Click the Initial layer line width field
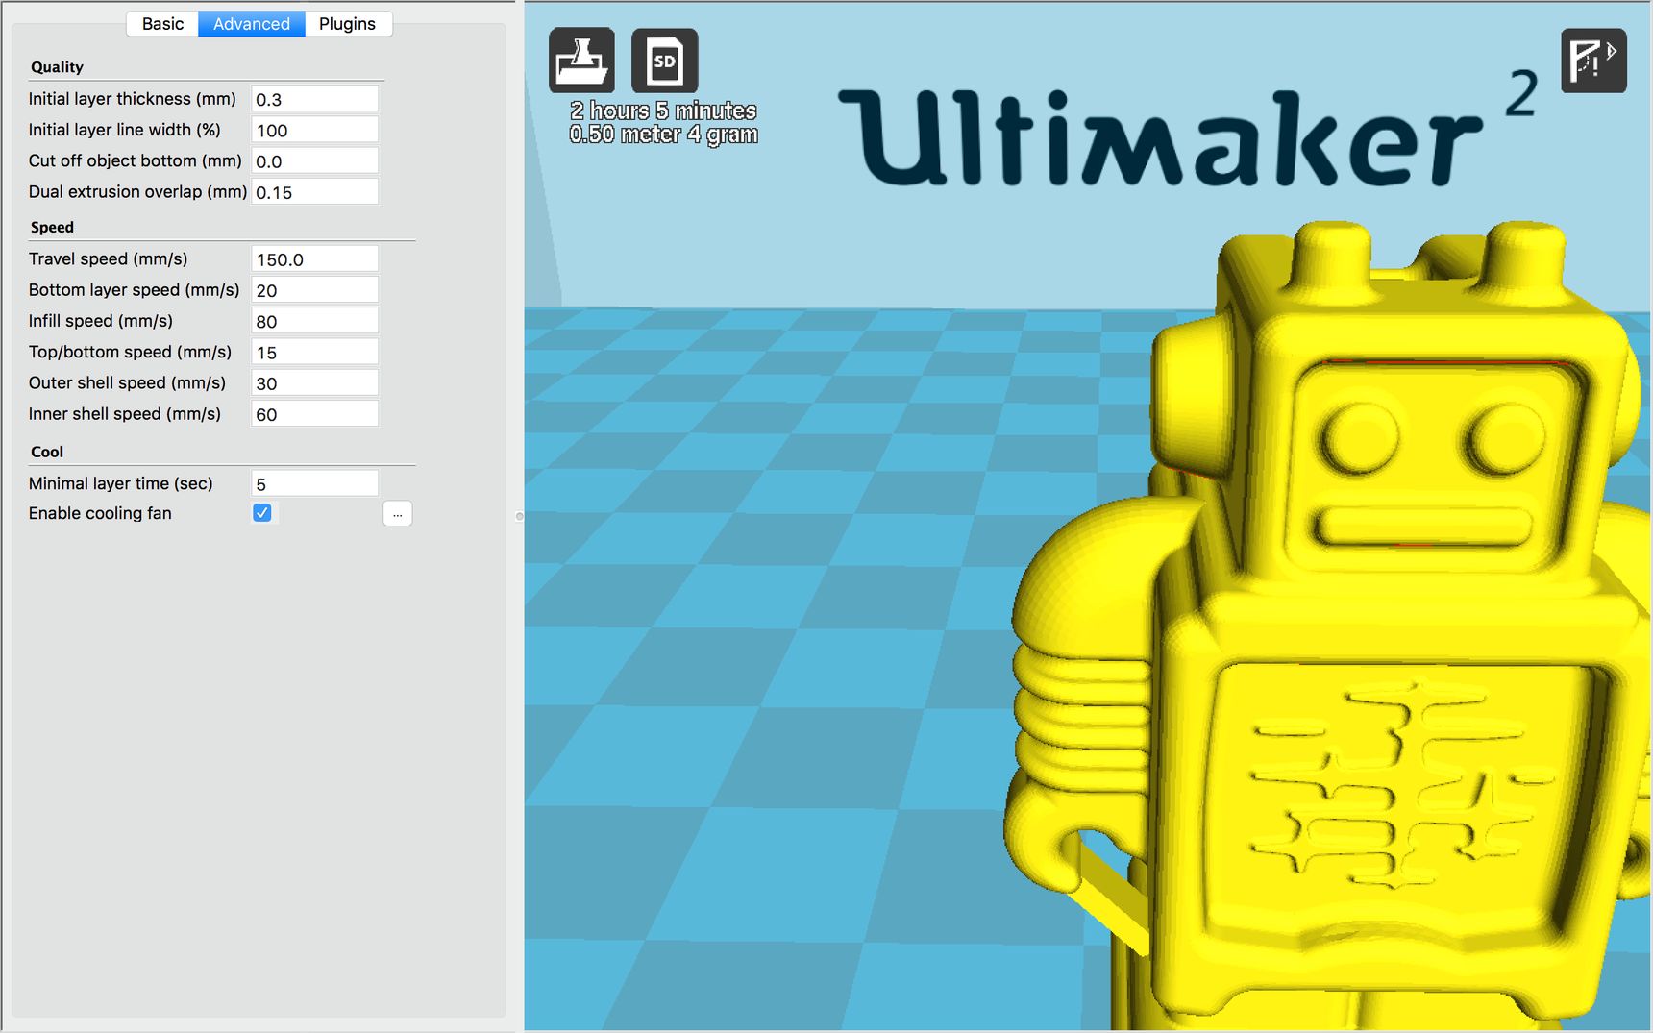Screen dimensions: 1653x1033 coord(314,130)
